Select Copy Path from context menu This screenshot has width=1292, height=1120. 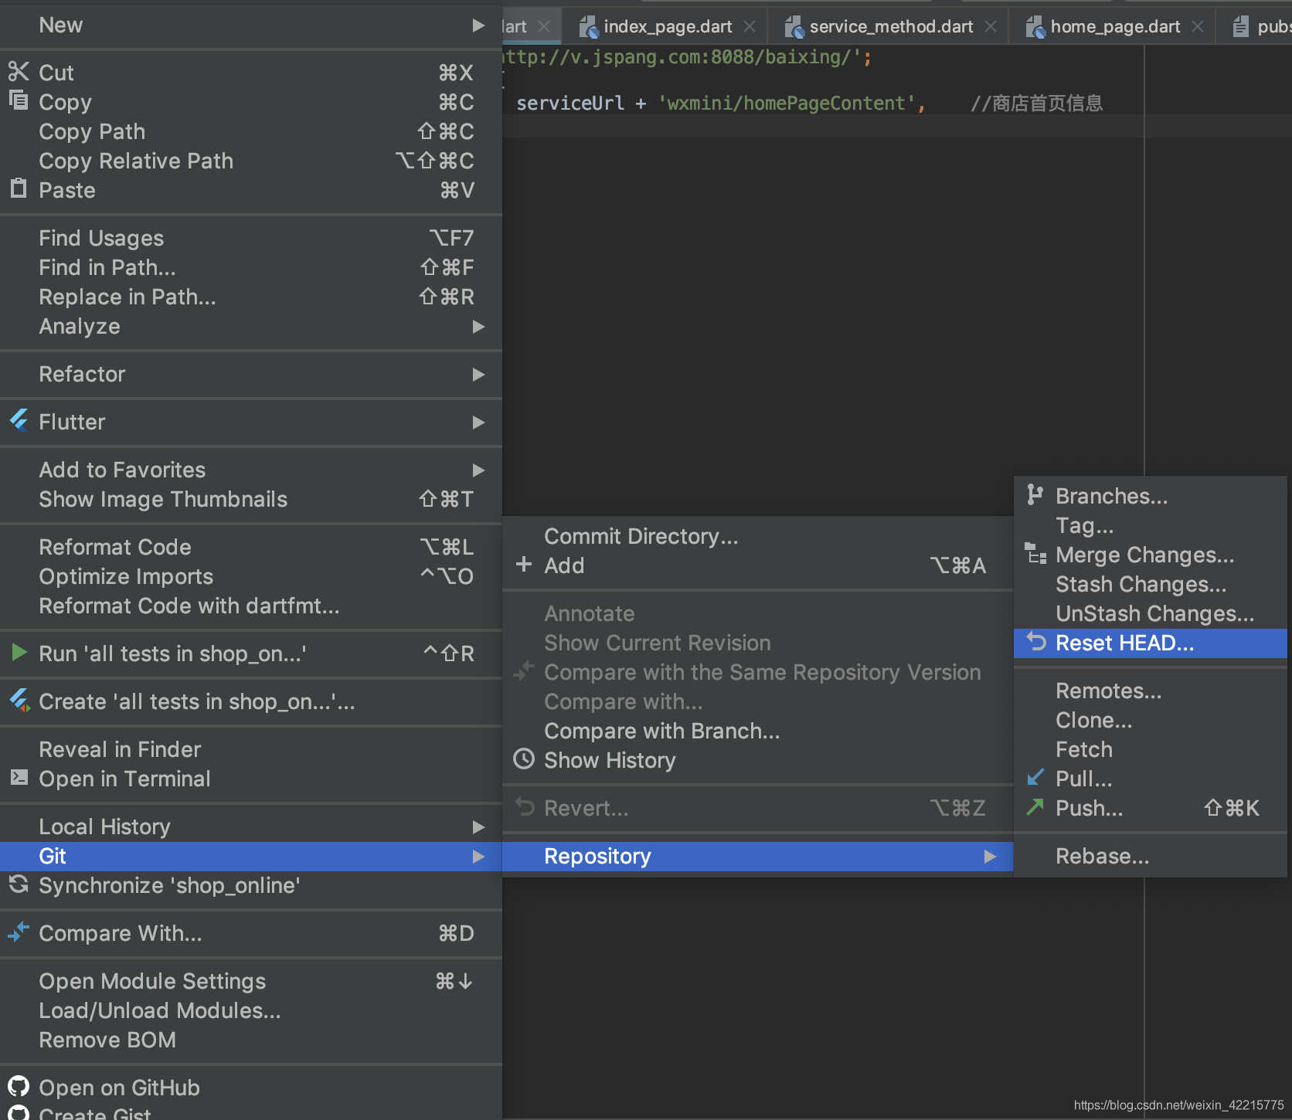251,131
